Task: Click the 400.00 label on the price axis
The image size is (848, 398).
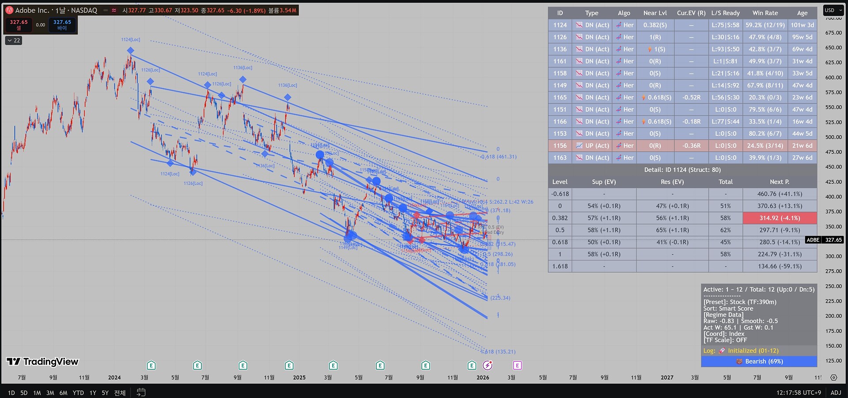Action: [833, 197]
